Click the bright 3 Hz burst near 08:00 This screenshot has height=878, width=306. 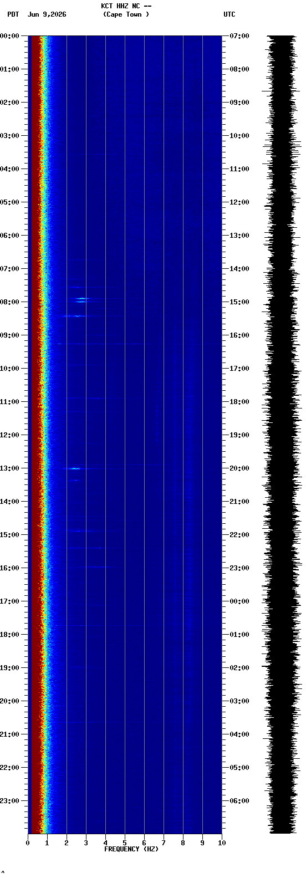point(82,300)
